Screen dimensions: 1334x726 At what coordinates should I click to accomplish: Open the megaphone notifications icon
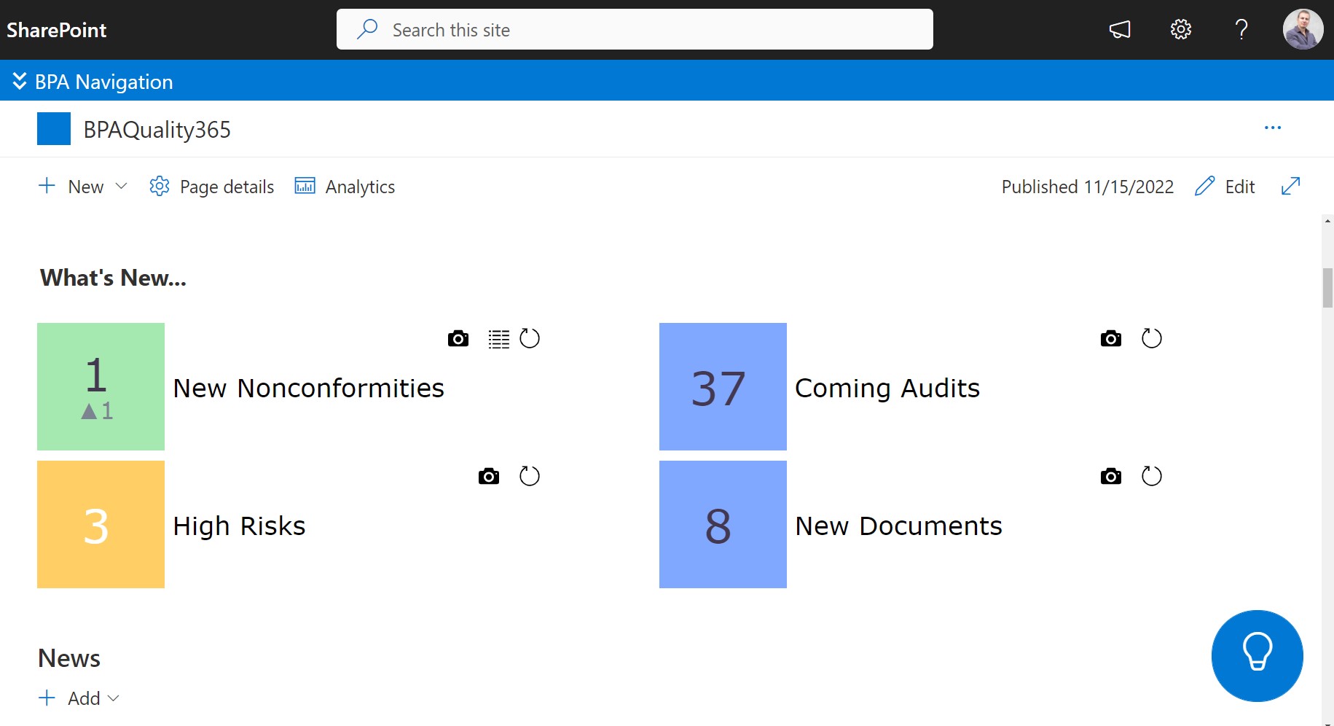click(1120, 29)
